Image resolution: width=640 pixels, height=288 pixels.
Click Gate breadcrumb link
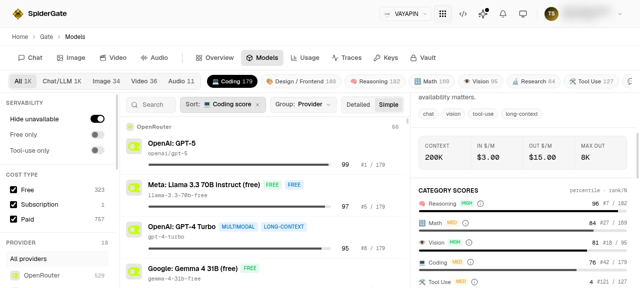[46, 37]
